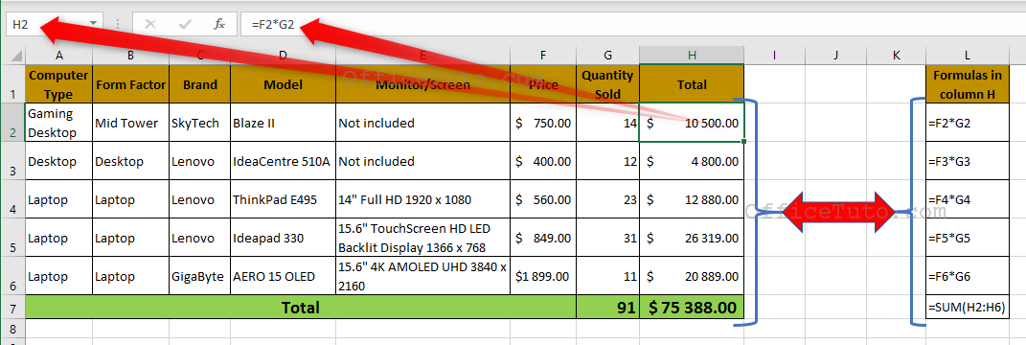The width and height of the screenshot is (1026, 345).
Task: Click the 'Quantity Sold' header cell
Action: (608, 83)
